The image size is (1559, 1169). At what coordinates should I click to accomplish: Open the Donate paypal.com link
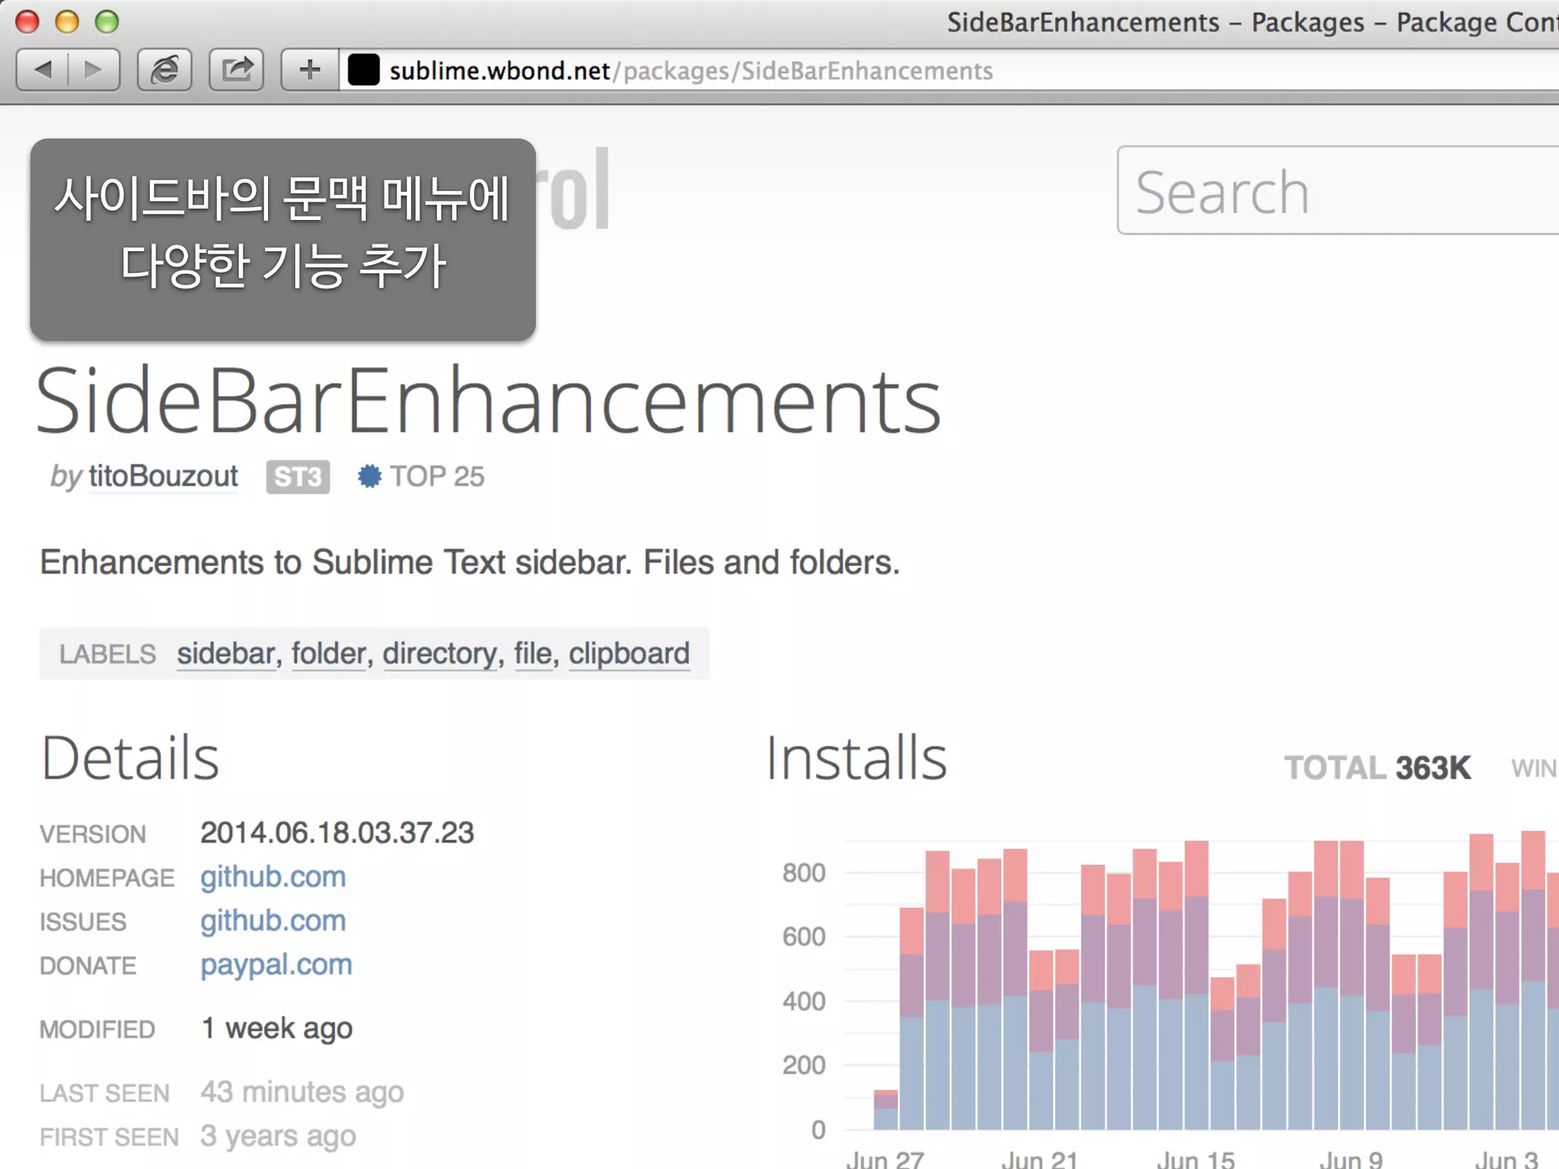coord(276,965)
